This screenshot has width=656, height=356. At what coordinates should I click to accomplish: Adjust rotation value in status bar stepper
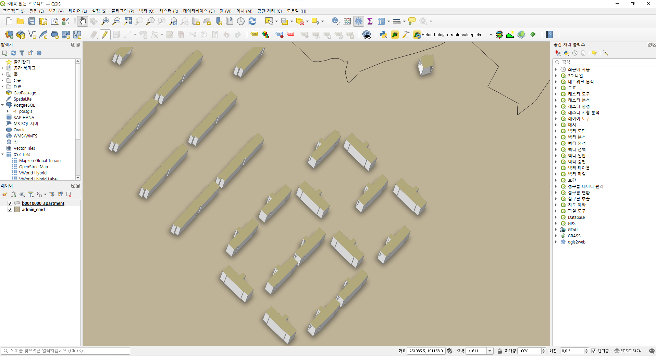pos(587,351)
